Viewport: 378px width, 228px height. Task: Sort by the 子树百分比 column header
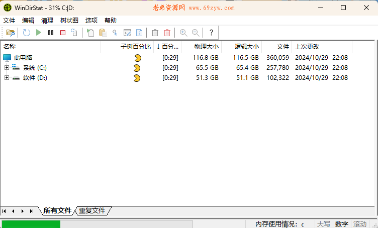(127, 47)
